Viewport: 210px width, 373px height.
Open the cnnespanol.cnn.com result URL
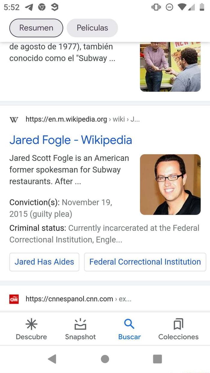click(x=69, y=299)
